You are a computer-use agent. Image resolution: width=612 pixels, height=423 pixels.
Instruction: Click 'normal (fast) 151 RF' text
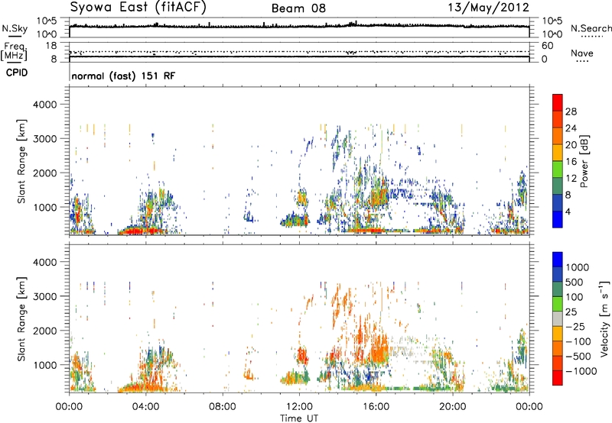click(123, 76)
